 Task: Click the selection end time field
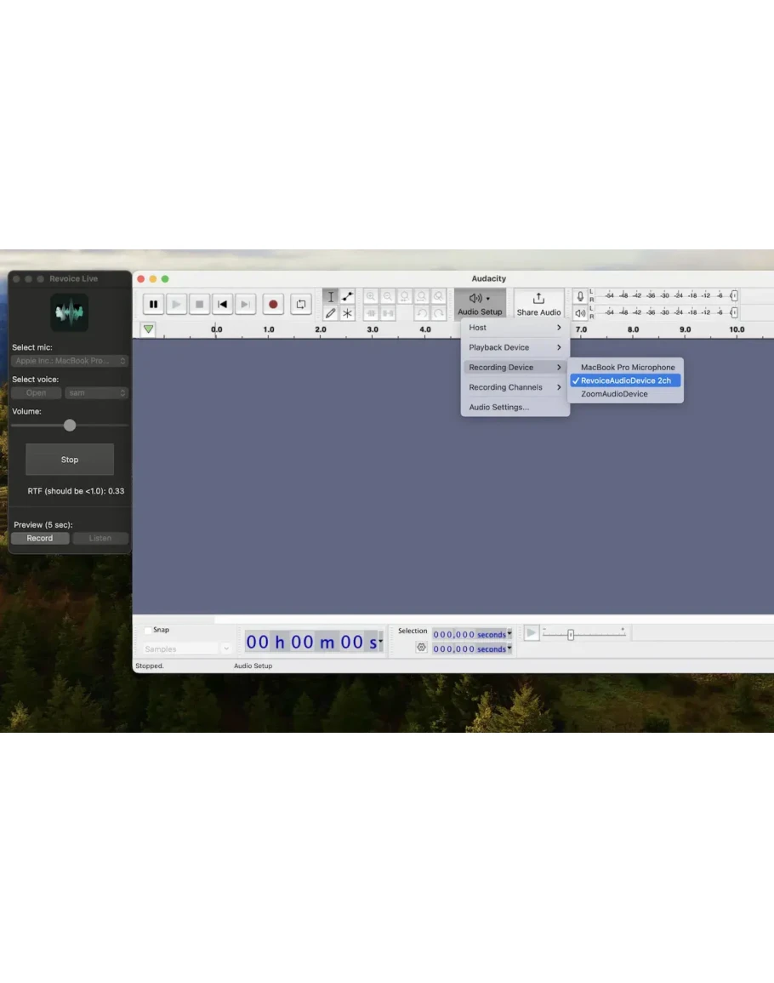tap(469, 649)
